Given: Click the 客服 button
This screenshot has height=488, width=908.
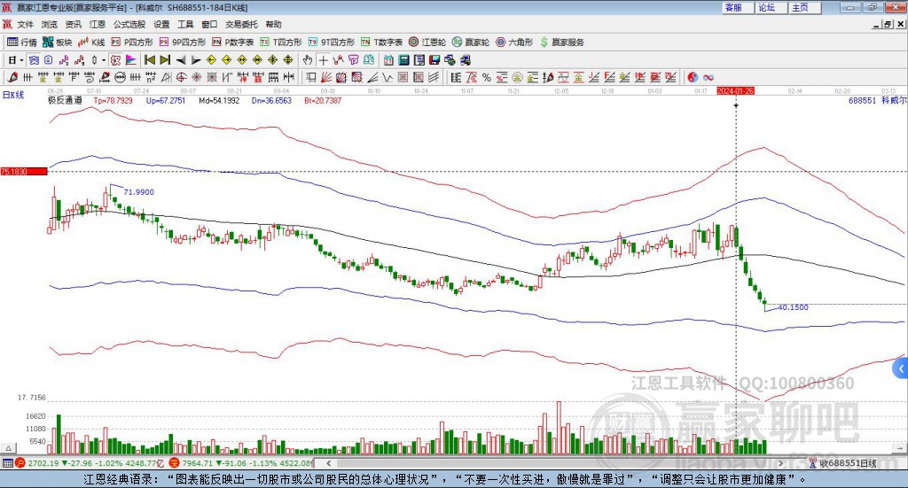Looking at the screenshot, I should 738,7.
